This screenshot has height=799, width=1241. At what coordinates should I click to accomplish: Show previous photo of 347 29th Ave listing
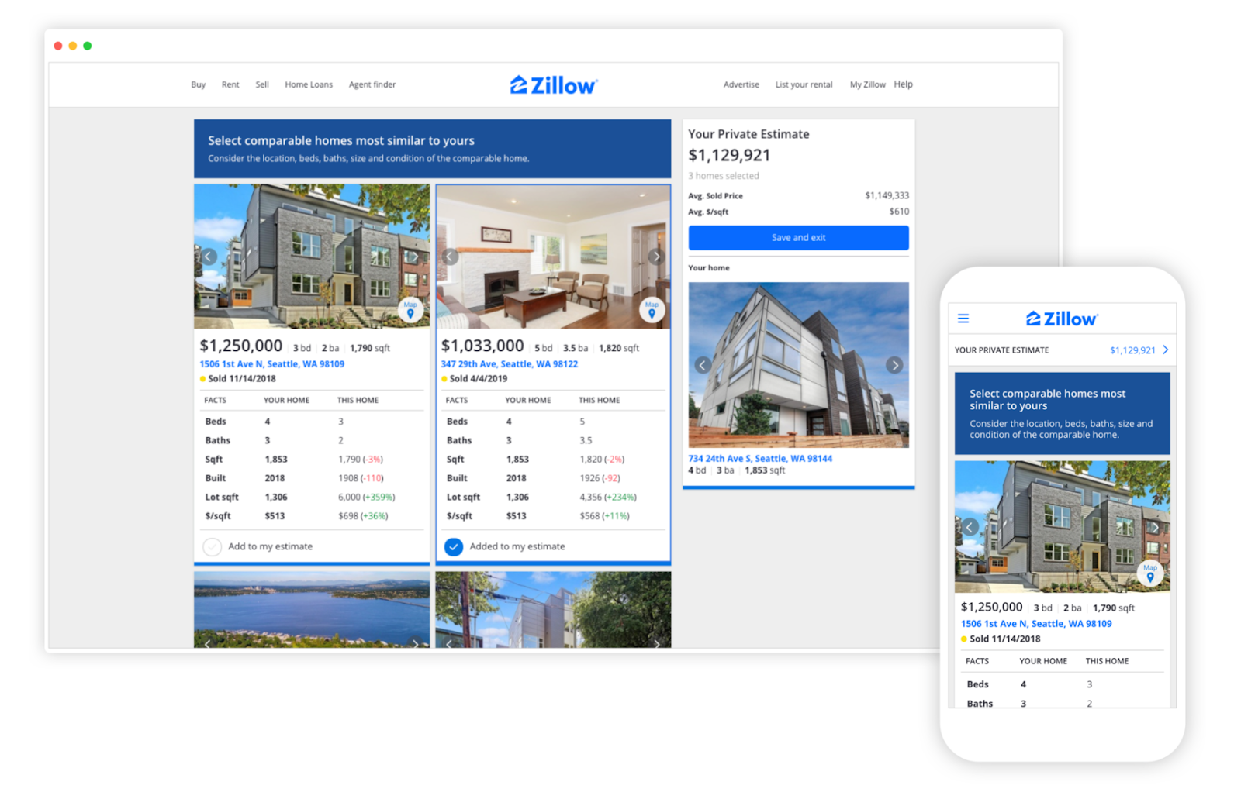pyautogui.click(x=450, y=257)
